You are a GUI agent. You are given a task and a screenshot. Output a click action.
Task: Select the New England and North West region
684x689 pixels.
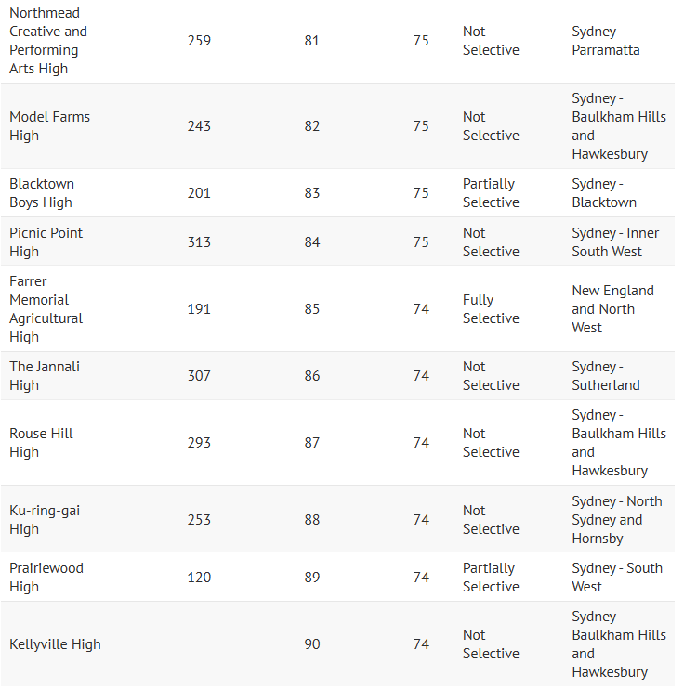(x=612, y=309)
